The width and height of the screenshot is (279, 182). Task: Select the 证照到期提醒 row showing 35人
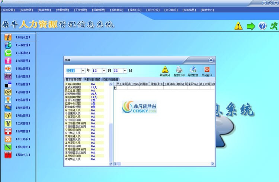84,94
